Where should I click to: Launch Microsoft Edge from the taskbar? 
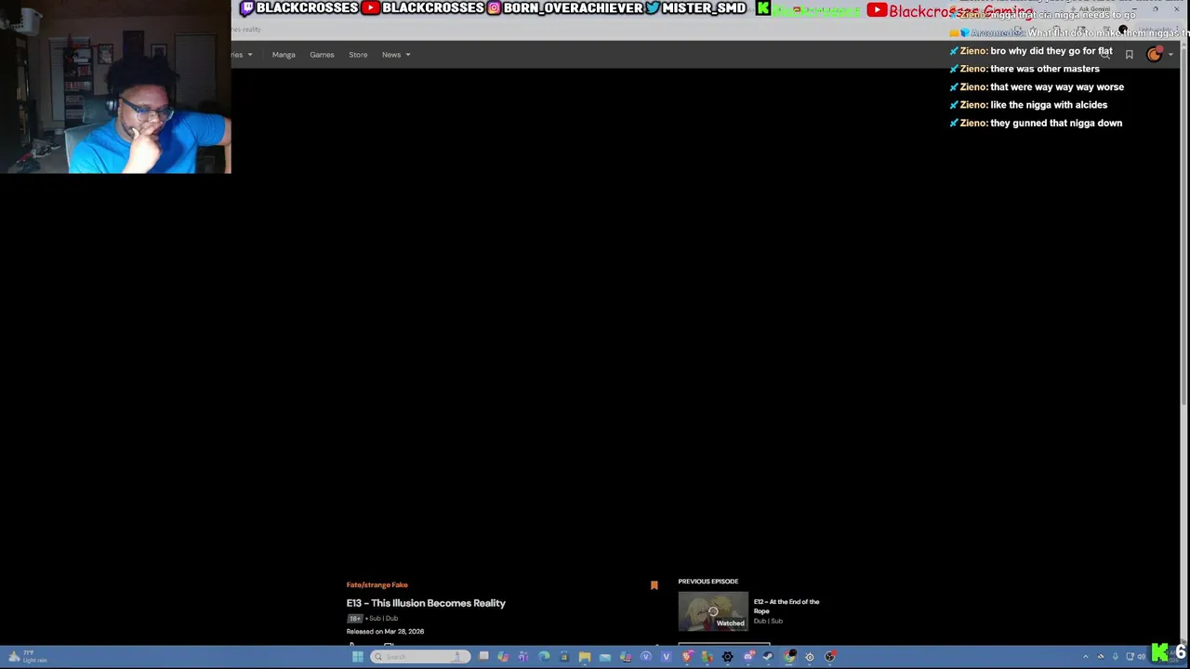click(544, 657)
